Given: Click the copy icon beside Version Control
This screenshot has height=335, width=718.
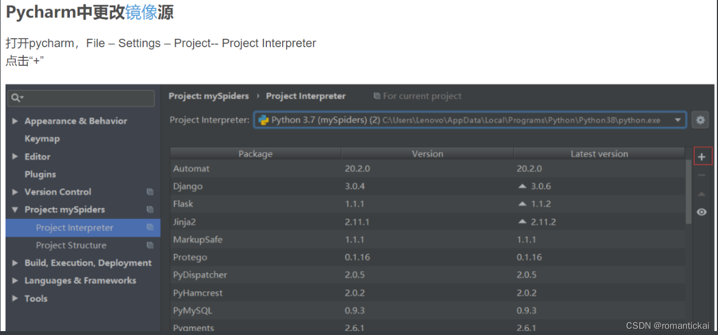Looking at the screenshot, I should pos(150,192).
